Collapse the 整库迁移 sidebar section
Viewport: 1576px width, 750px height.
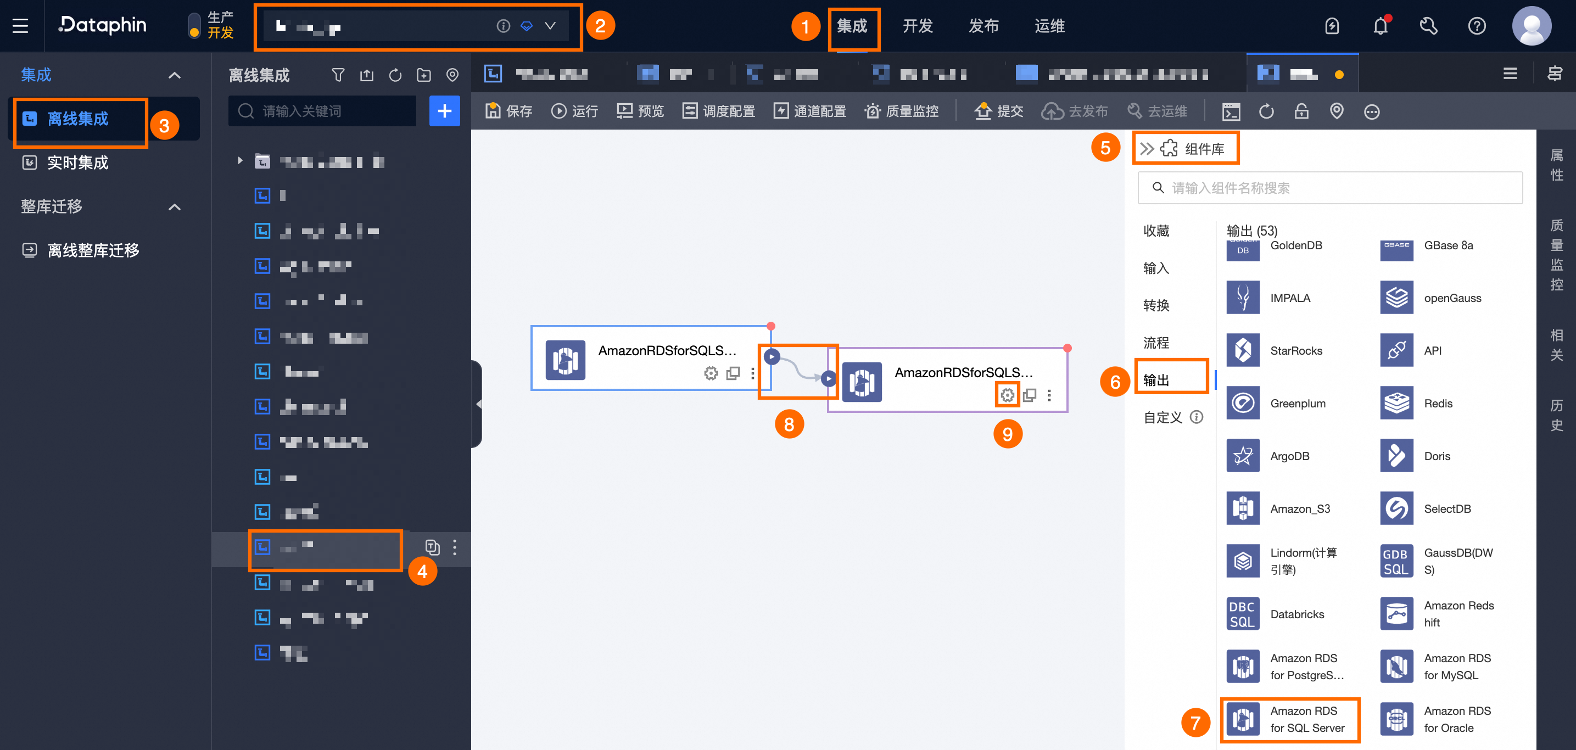click(175, 207)
